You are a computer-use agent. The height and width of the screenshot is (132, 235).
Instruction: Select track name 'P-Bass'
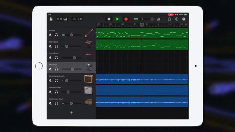point(52,30)
